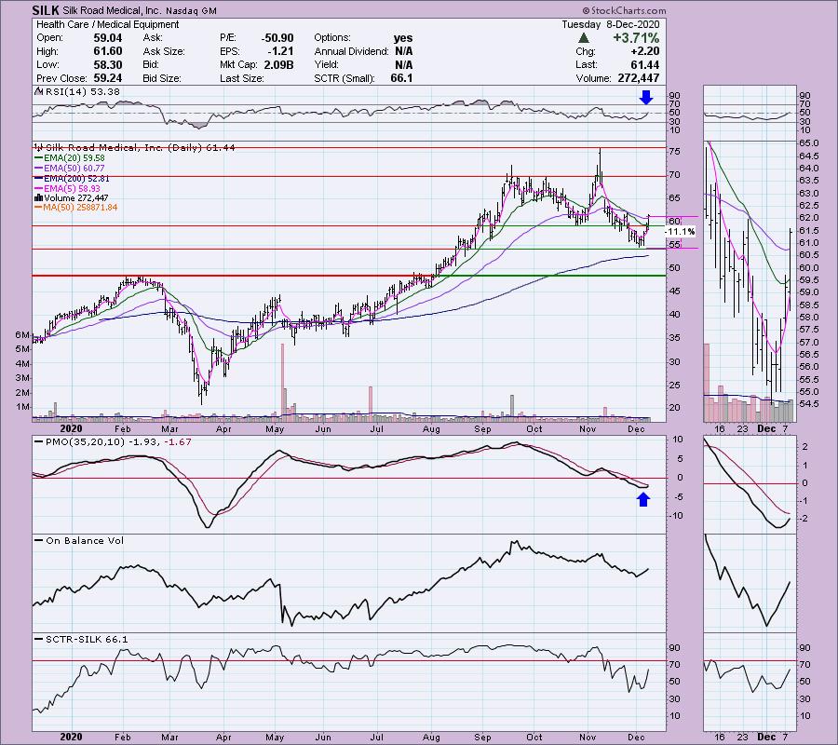Click the Prev Close value 59.24

coord(108,78)
